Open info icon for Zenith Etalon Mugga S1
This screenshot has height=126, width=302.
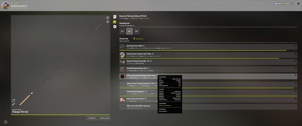146,92
